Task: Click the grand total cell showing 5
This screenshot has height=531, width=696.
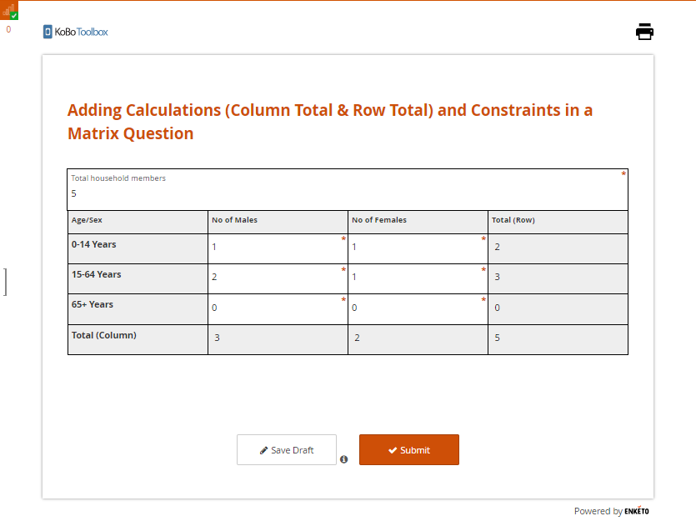Action: coord(557,338)
